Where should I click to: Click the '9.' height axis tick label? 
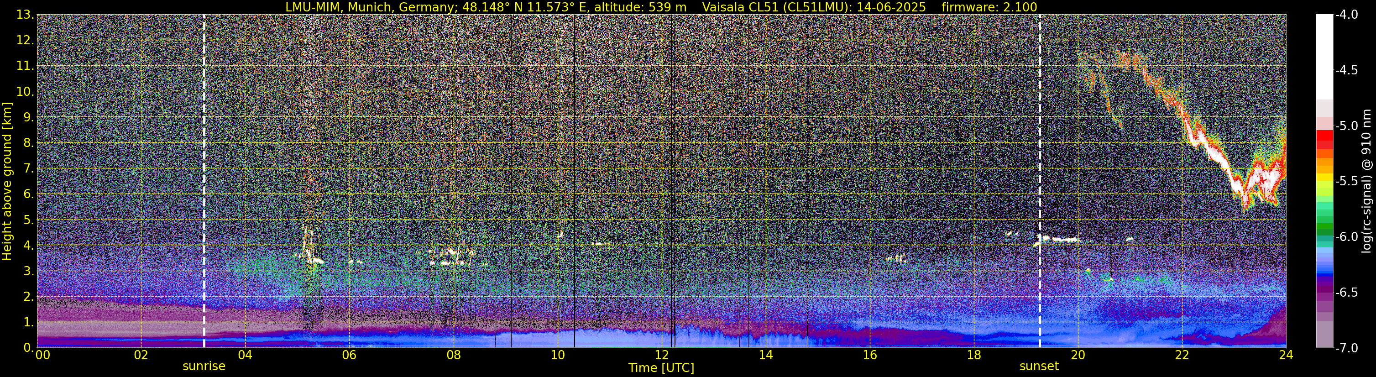[x=29, y=117]
